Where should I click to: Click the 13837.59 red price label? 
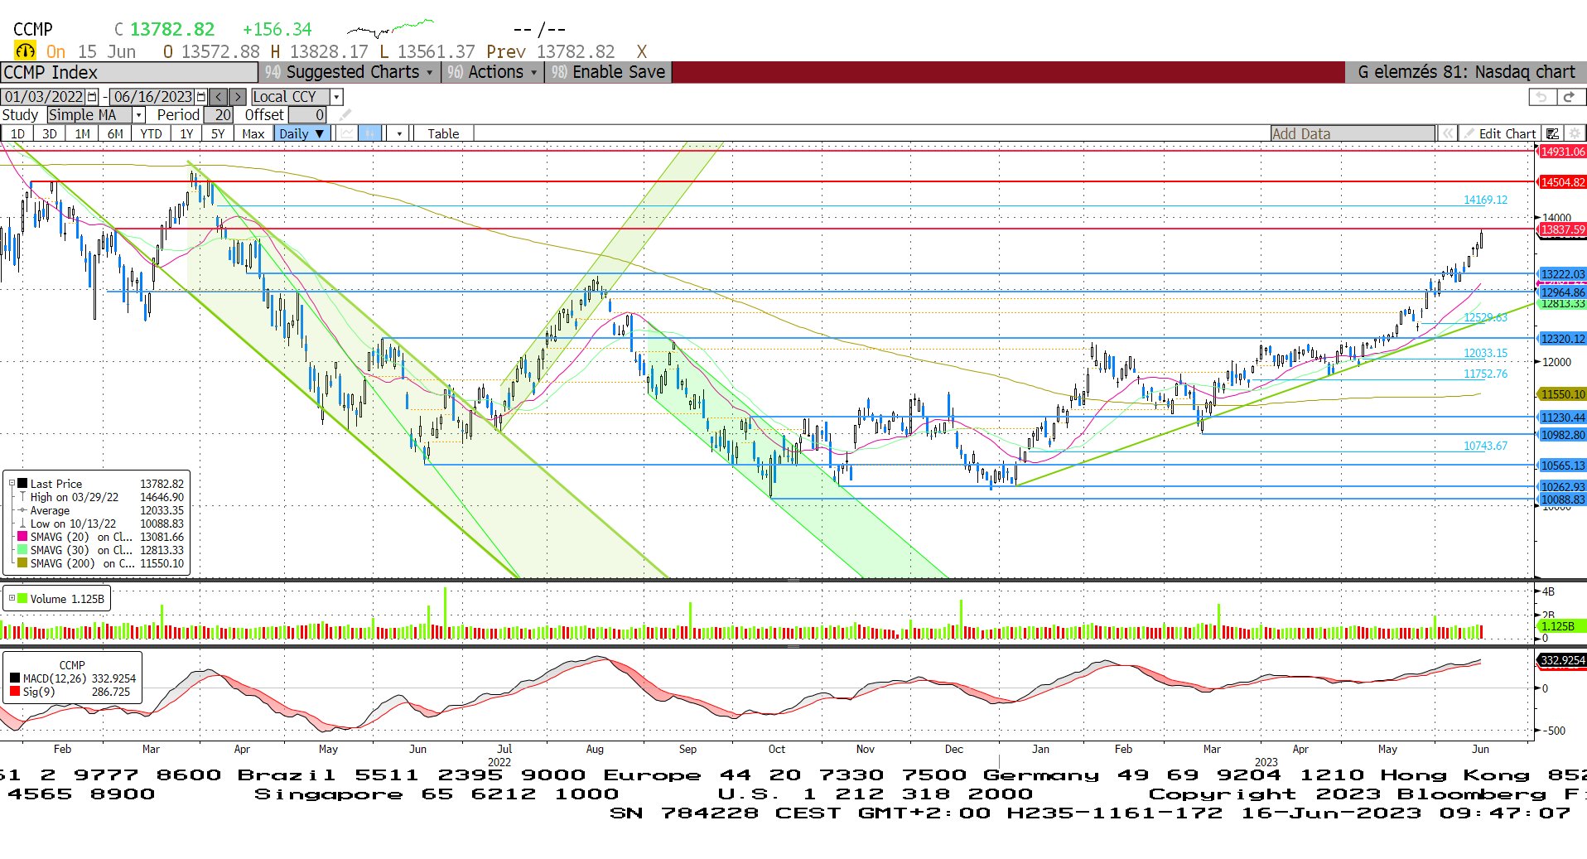pos(1562,229)
